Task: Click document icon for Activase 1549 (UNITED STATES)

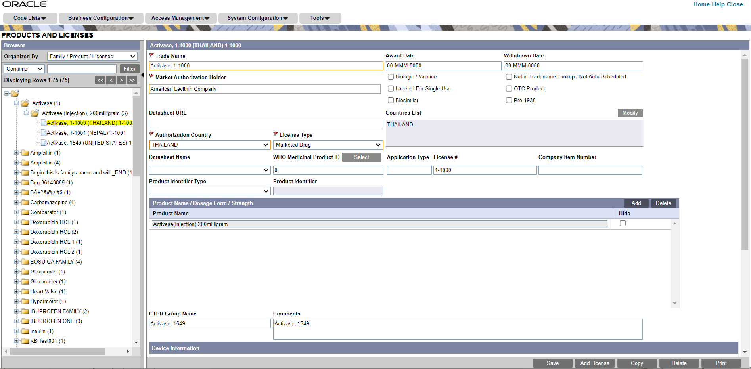Action: [44, 143]
